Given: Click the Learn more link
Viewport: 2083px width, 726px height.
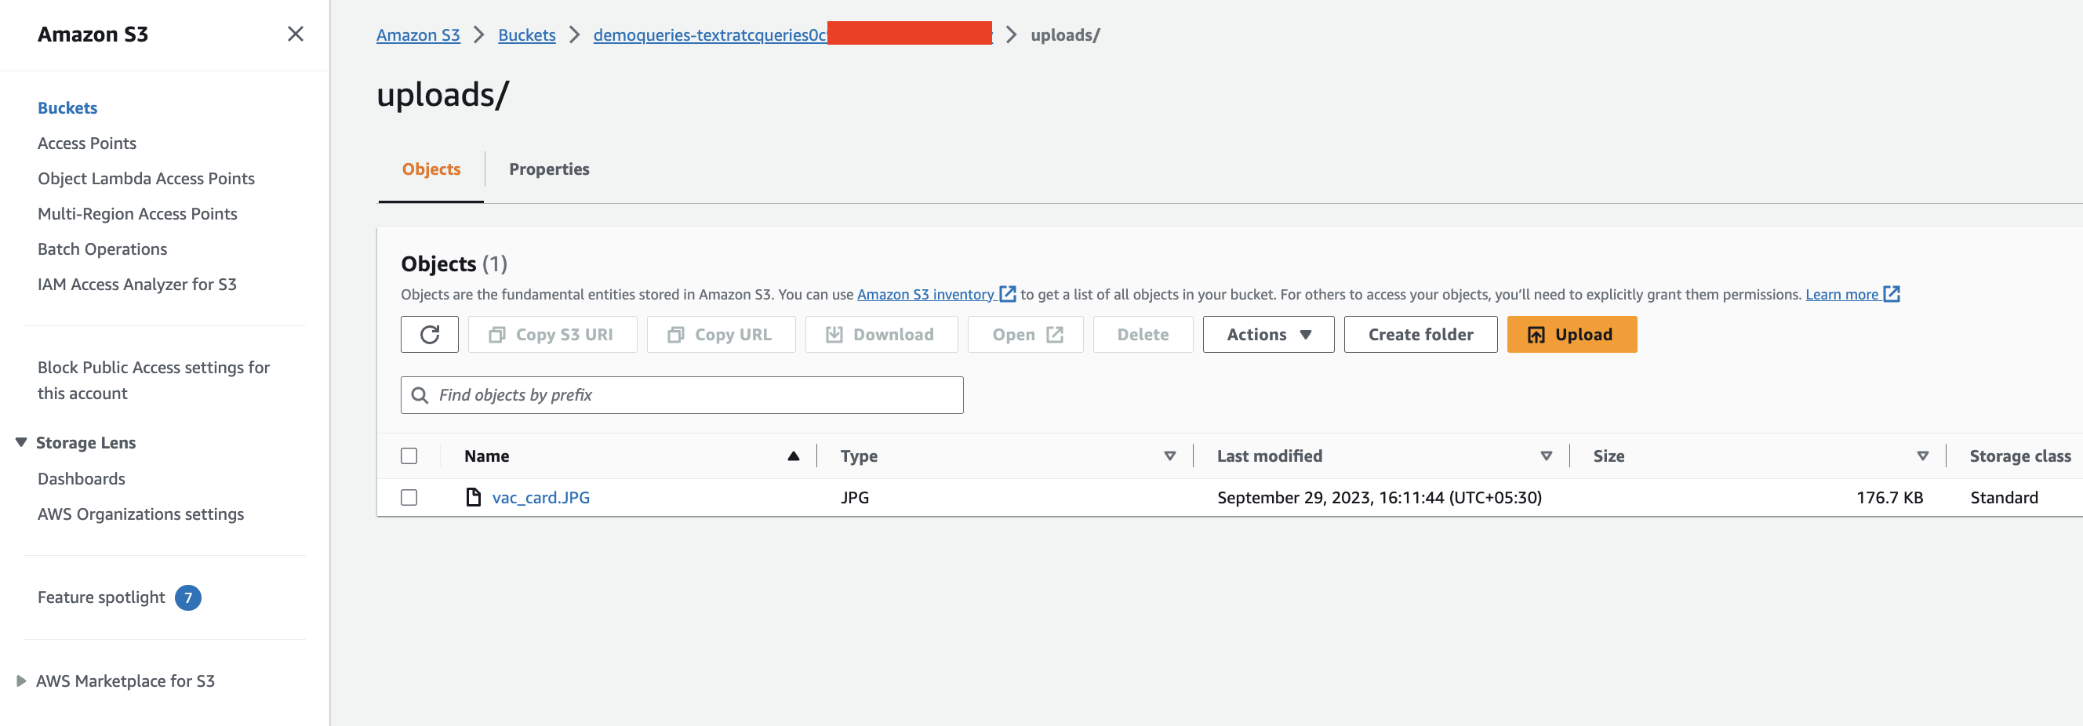Looking at the screenshot, I should point(1841,295).
